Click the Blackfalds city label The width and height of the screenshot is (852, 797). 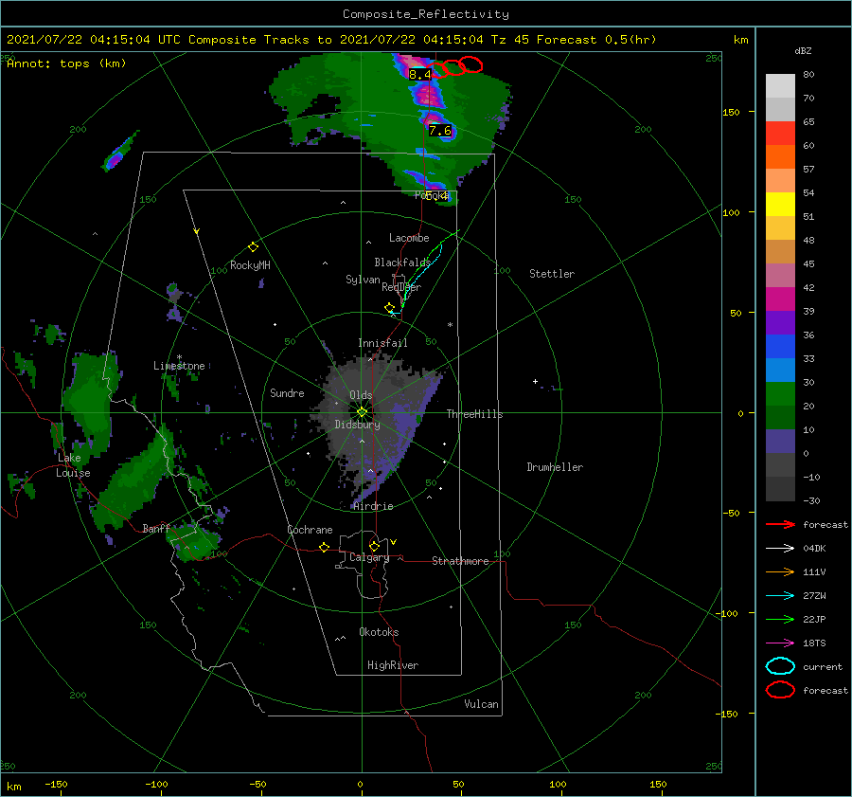click(402, 263)
